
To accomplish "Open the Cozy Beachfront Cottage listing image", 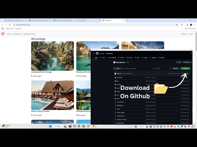I will pos(53,56).
